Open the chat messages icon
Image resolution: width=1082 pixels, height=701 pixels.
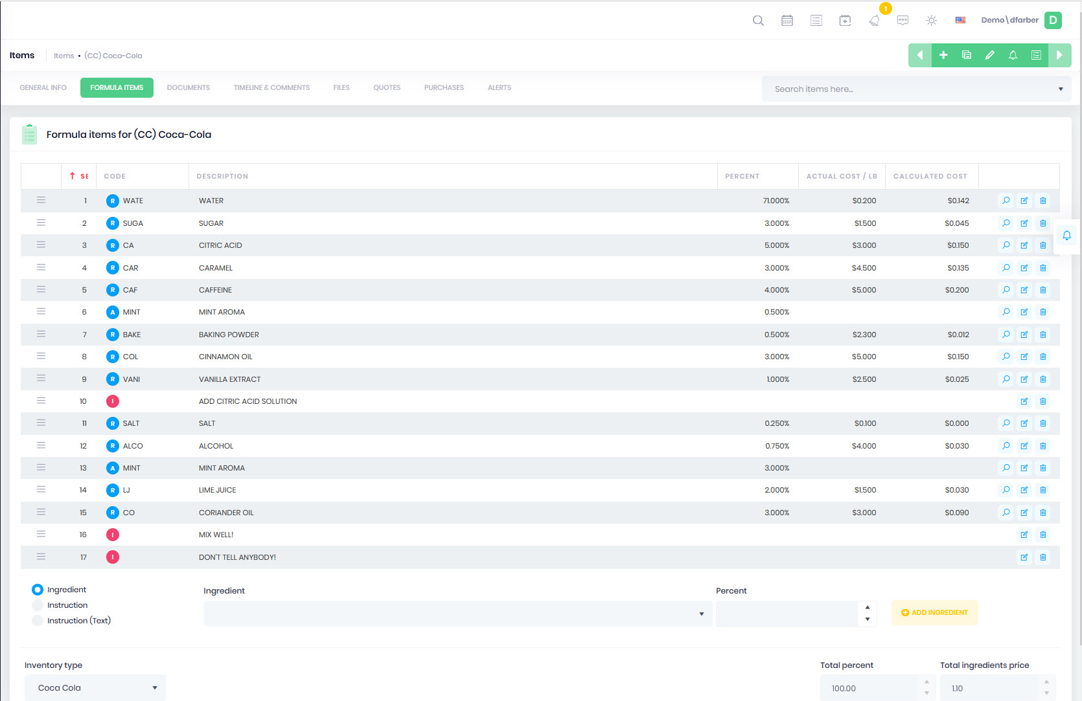point(903,21)
